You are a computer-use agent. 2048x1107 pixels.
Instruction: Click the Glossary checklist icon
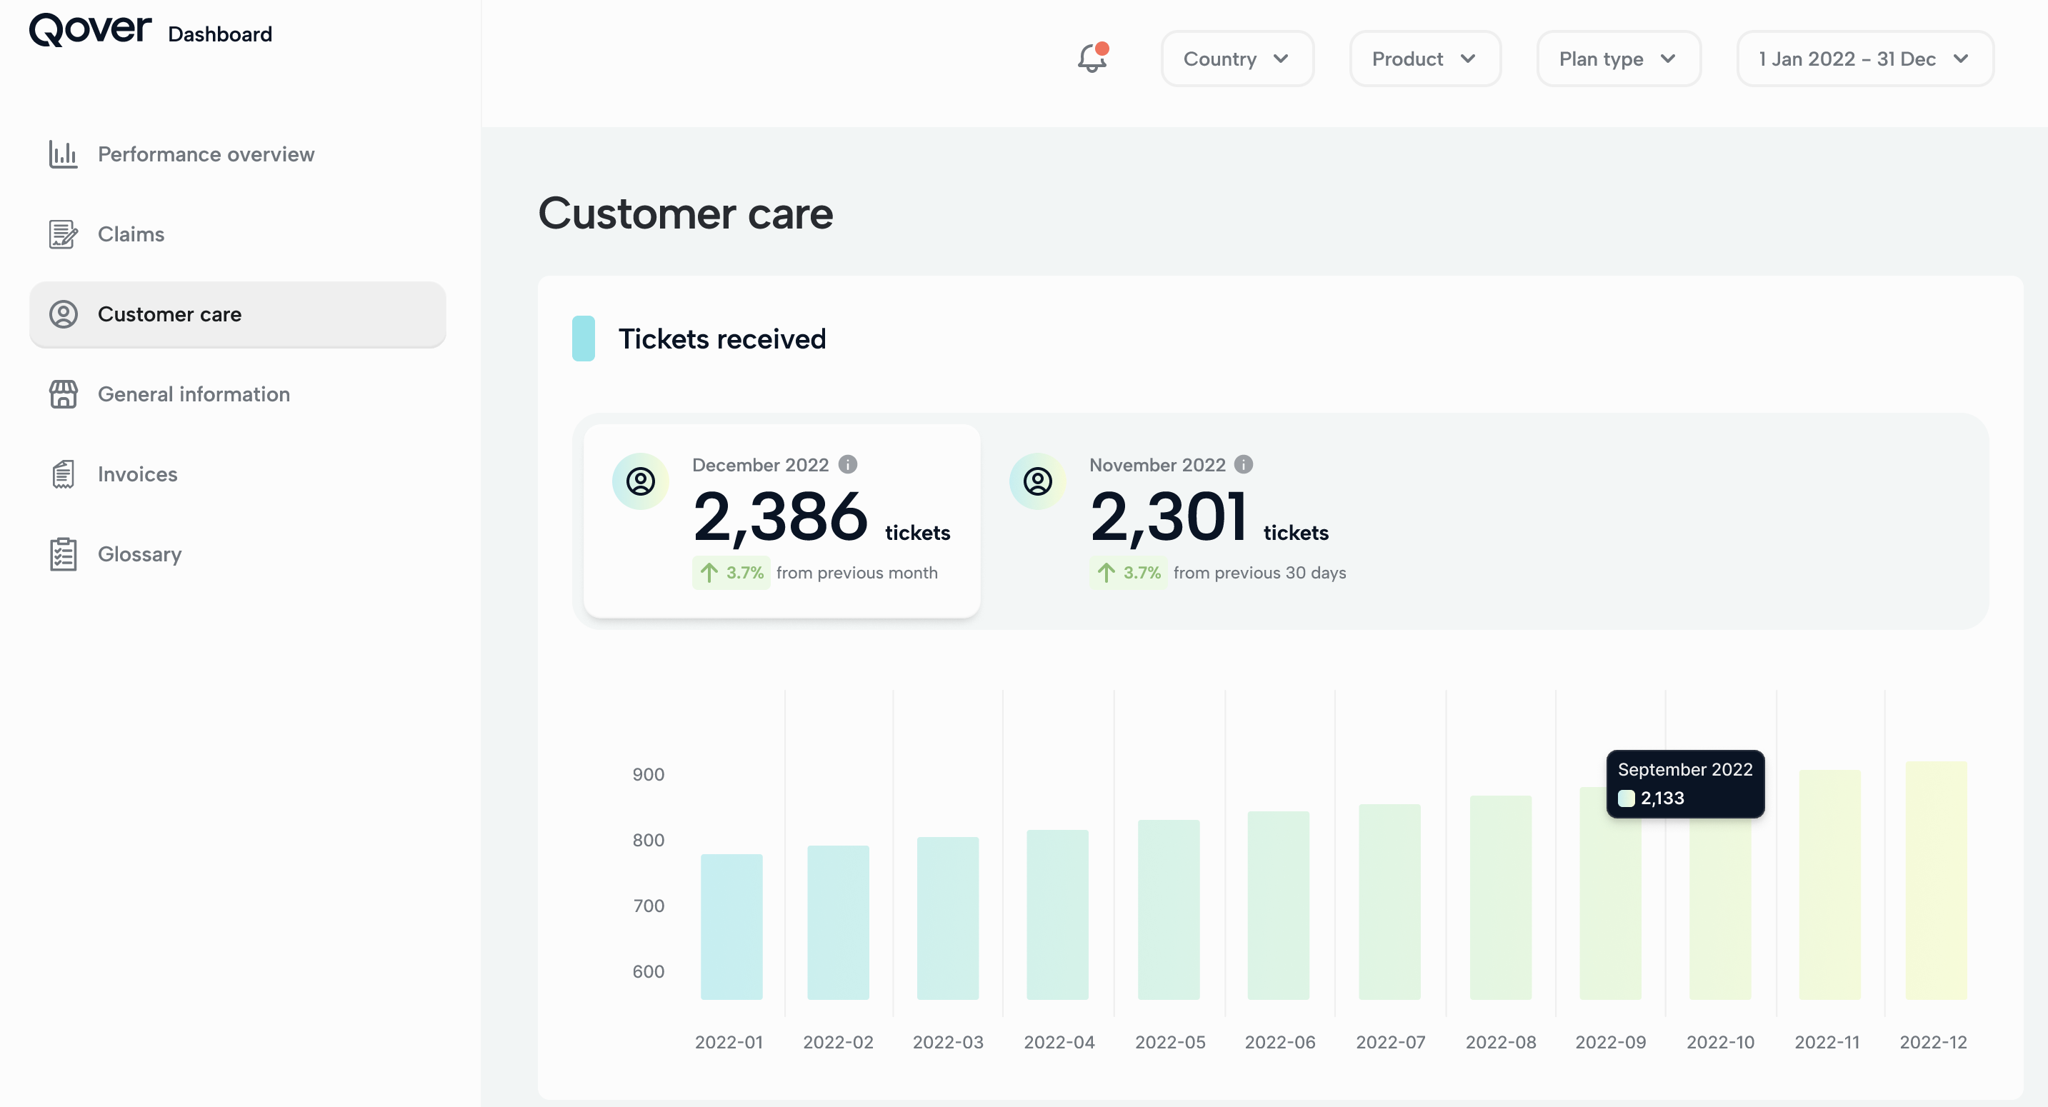(63, 554)
